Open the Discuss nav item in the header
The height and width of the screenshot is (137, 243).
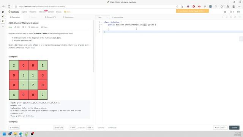(x=59, y=12)
